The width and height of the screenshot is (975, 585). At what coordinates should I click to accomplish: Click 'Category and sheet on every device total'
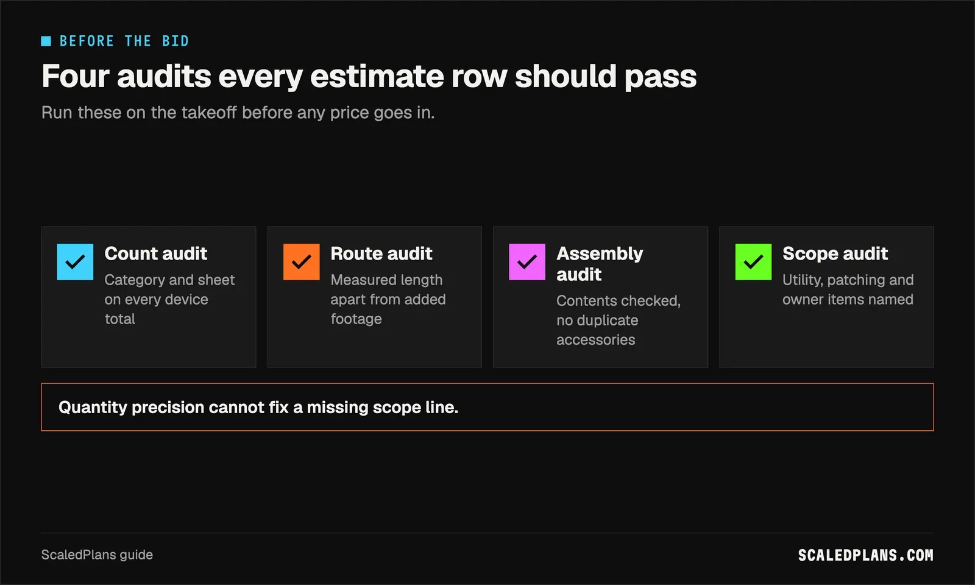point(169,299)
